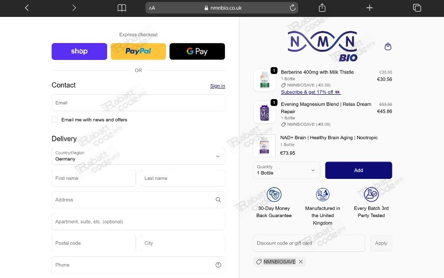The image size is (444, 278).
Task: Click the Every Batch 3rd Party Tested icon
Action: click(371, 194)
